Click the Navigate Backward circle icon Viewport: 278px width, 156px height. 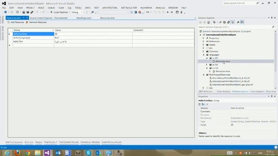[x=6, y=12]
